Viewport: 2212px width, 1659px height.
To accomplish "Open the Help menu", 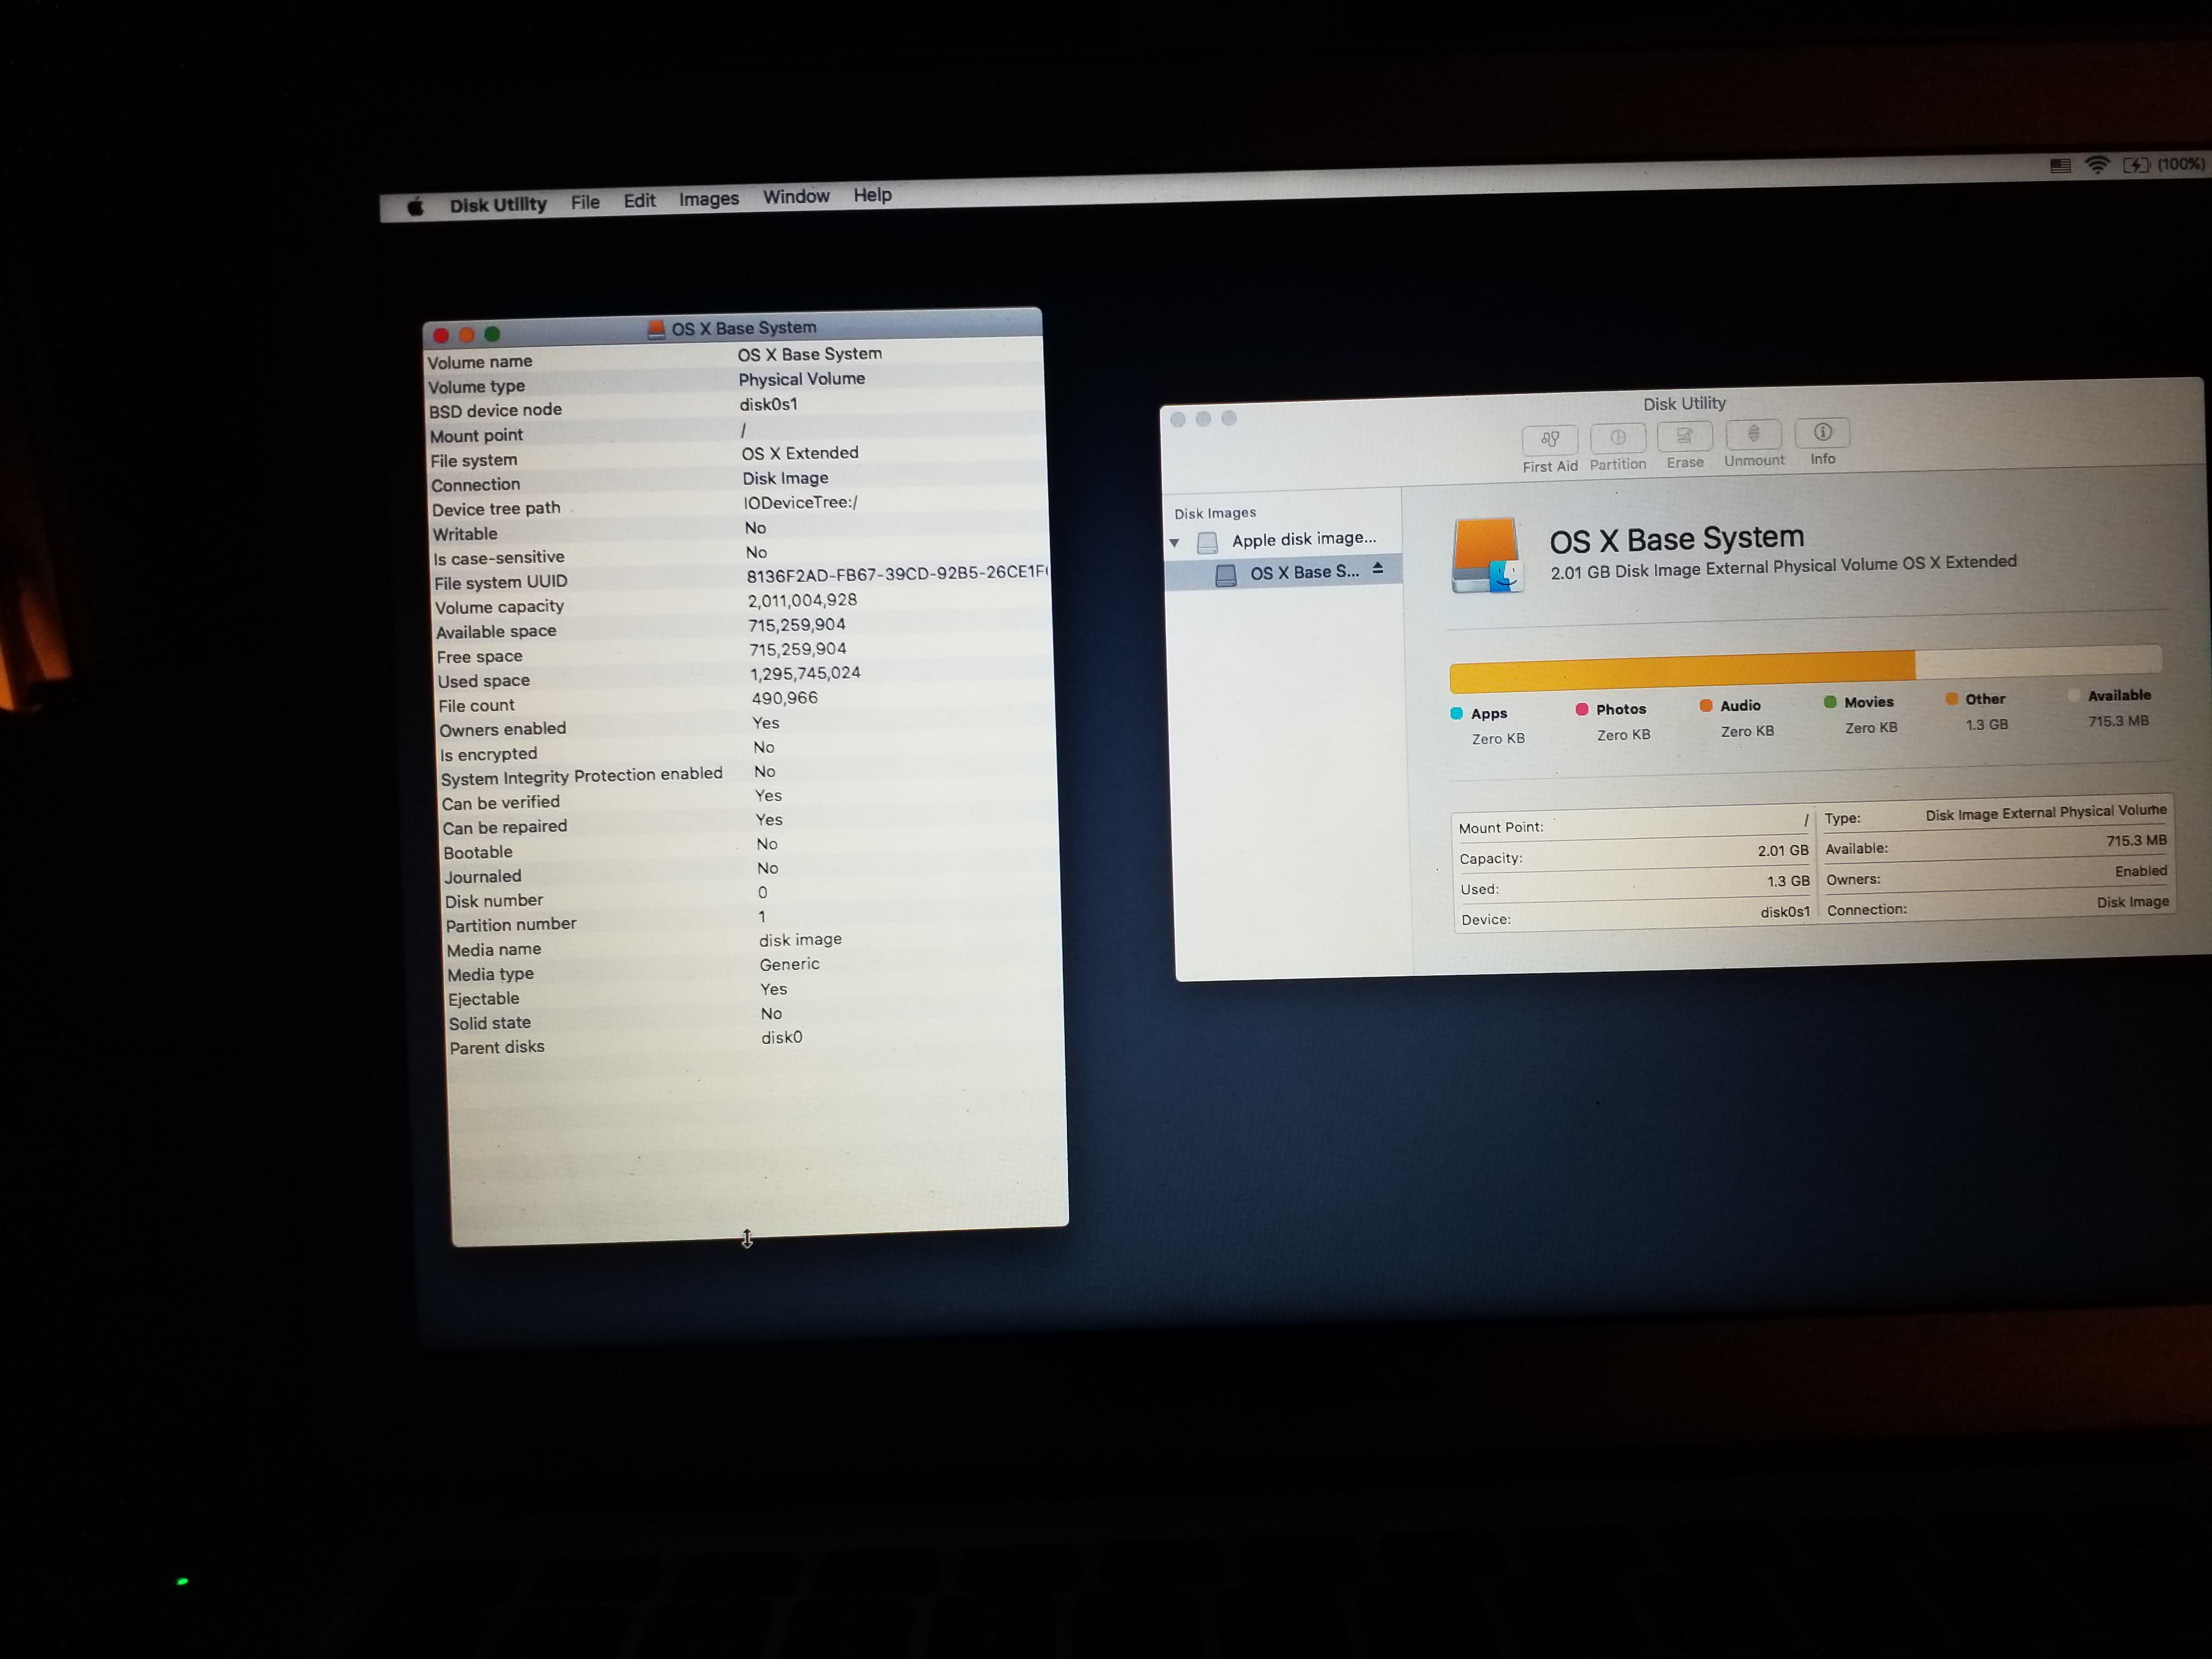I will (872, 195).
